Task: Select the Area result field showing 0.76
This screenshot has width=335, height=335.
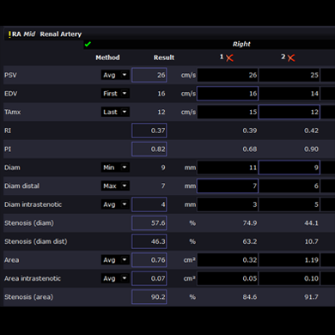Action: pos(149,260)
